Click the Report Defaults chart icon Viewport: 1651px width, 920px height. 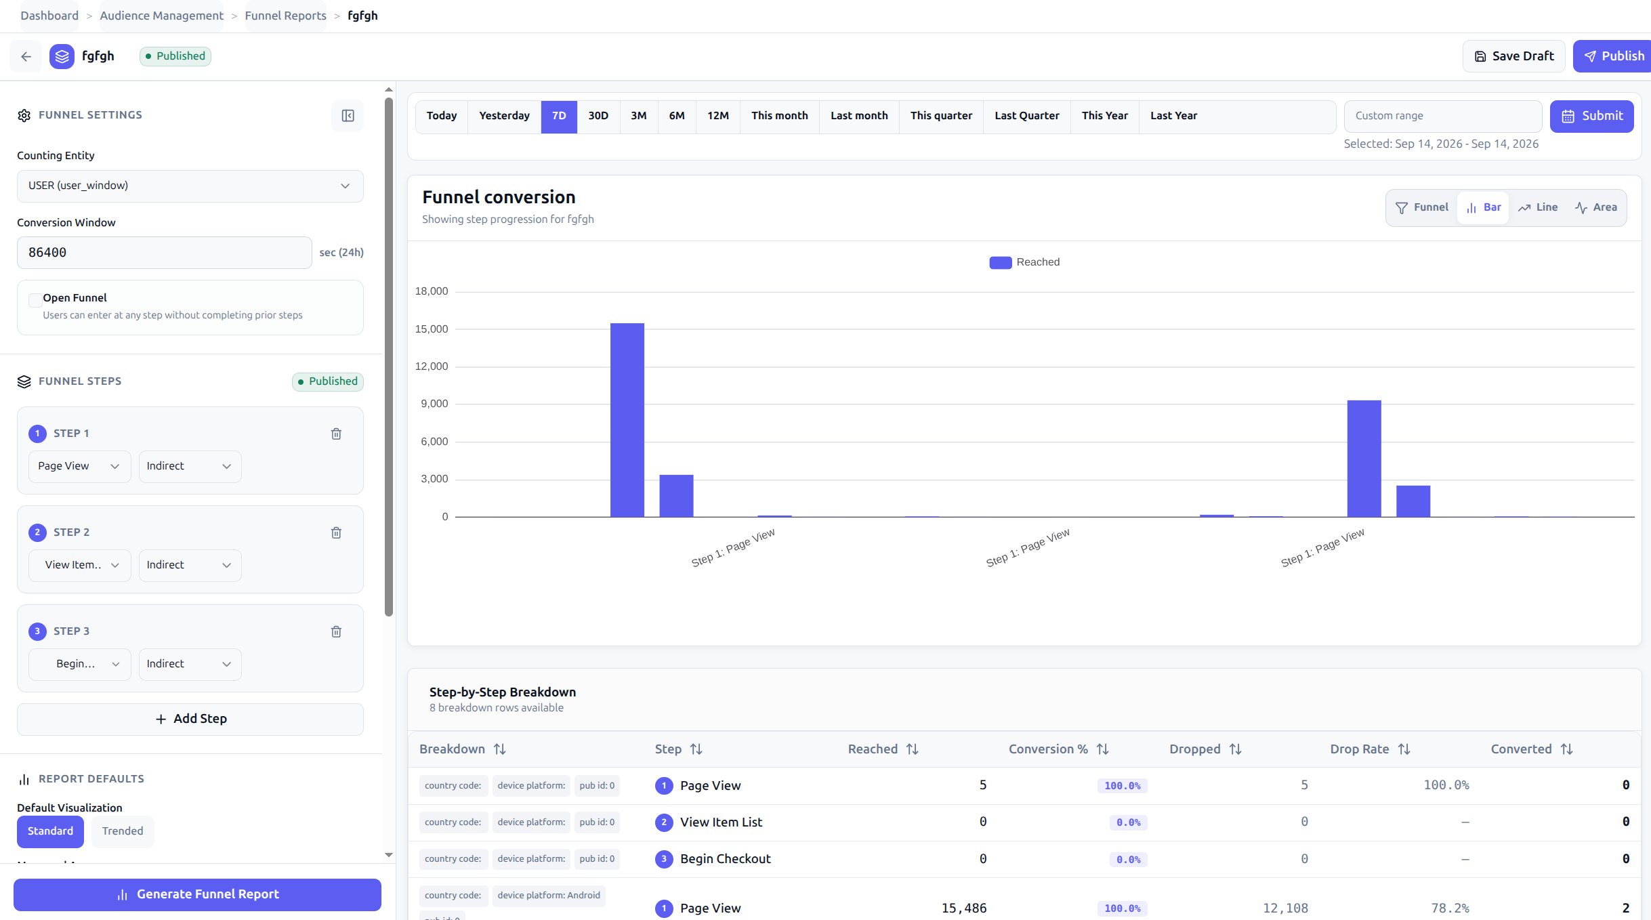(24, 779)
